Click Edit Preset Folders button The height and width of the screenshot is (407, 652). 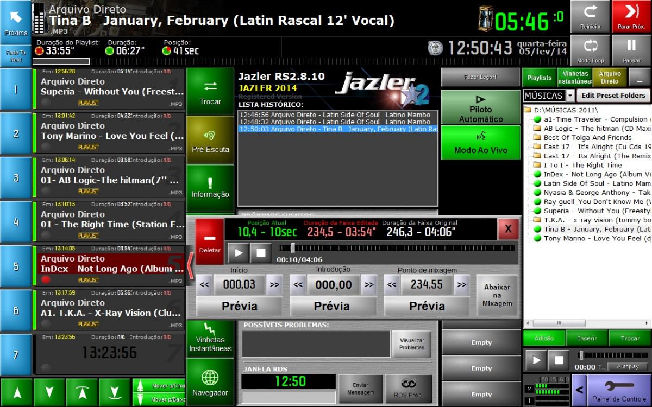click(613, 96)
